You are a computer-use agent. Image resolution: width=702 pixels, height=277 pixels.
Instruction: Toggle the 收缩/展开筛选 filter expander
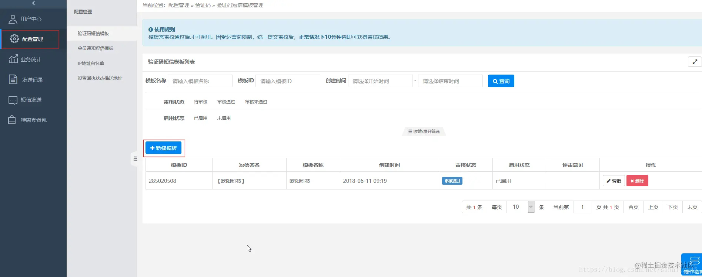coord(424,131)
